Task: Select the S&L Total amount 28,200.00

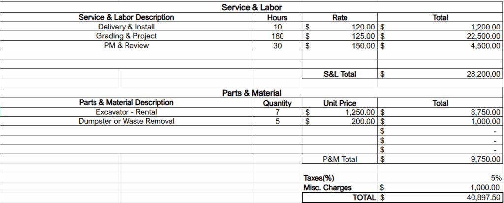Action: click(440, 74)
